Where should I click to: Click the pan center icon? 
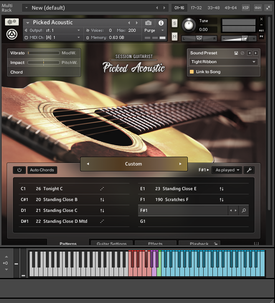click(x=199, y=38)
